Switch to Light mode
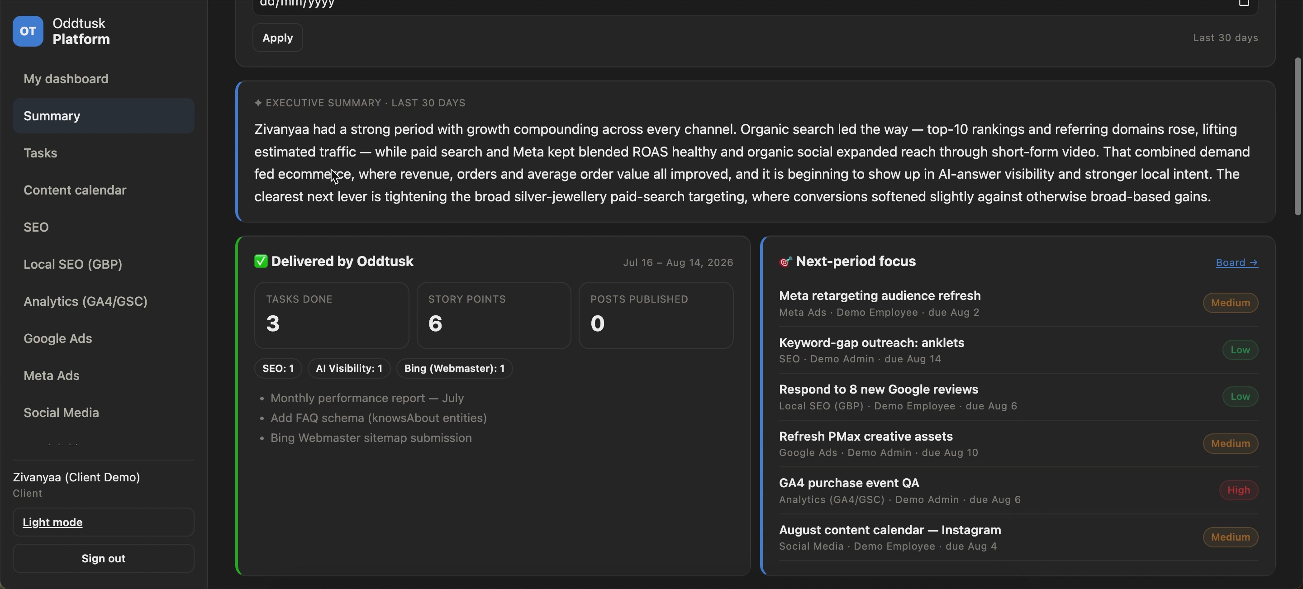The width and height of the screenshot is (1303, 589). [x=104, y=522]
